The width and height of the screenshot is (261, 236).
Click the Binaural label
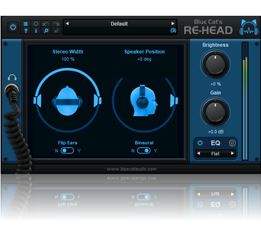pyautogui.click(x=144, y=142)
